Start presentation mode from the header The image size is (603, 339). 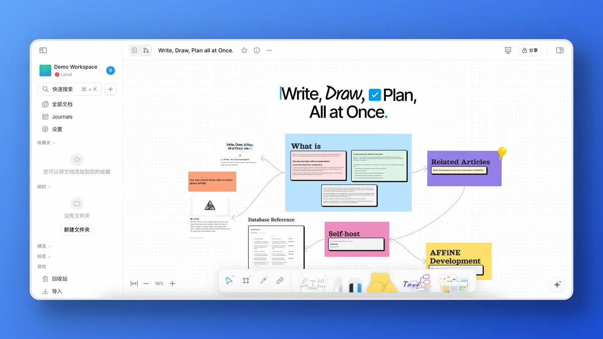pyautogui.click(x=508, y=50)
